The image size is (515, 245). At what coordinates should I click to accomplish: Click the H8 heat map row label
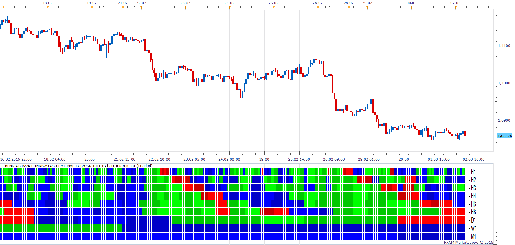[473, 212]
